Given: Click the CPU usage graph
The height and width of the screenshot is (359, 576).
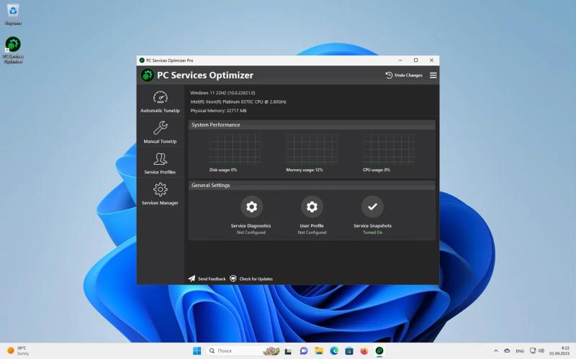Looking at the screenshot, I should coord(389,148).
